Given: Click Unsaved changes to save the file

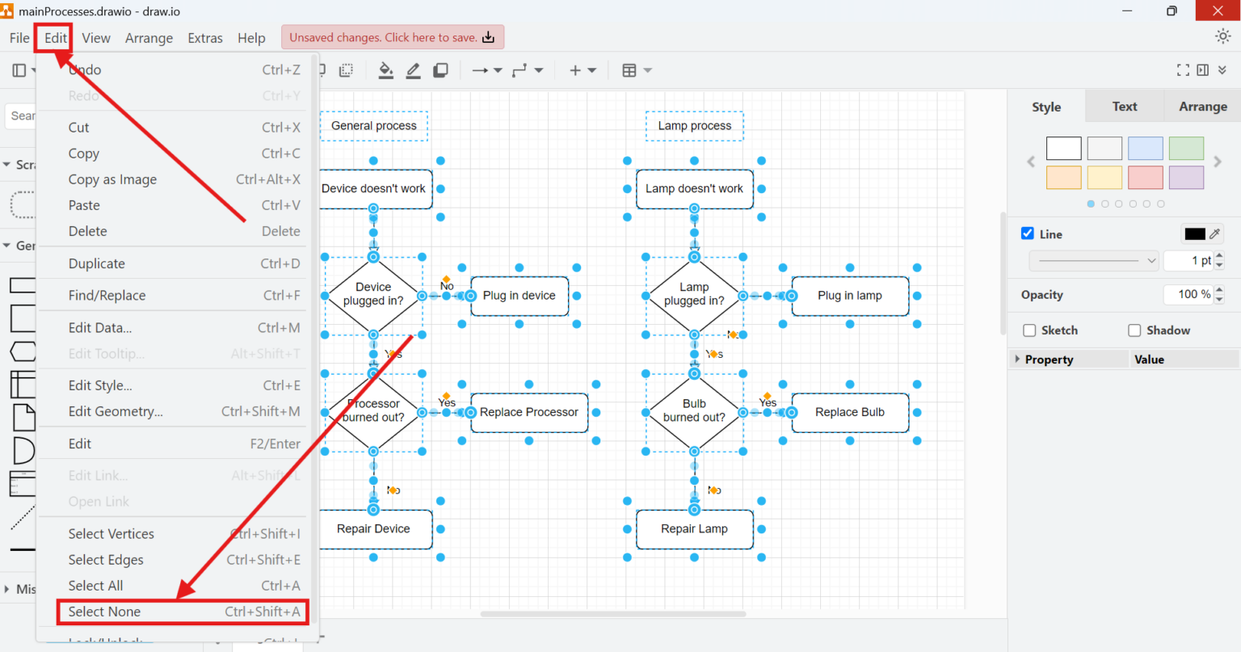Looking at the screenshot, I should point(392,36).
